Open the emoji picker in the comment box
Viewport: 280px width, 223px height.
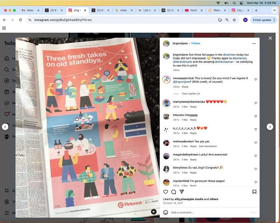click(x=166, y=213)
